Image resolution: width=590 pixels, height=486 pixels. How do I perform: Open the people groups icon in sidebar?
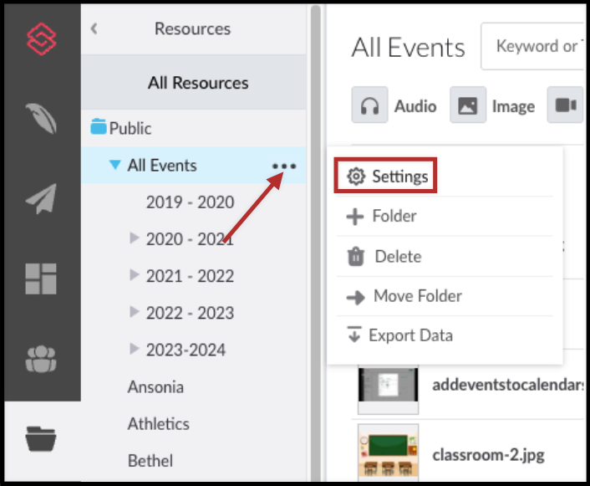(x=41, y=359)
